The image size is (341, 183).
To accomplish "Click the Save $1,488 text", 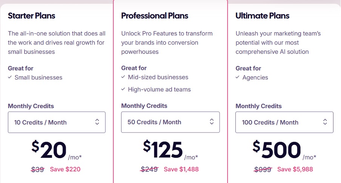I will pos(181,169).
